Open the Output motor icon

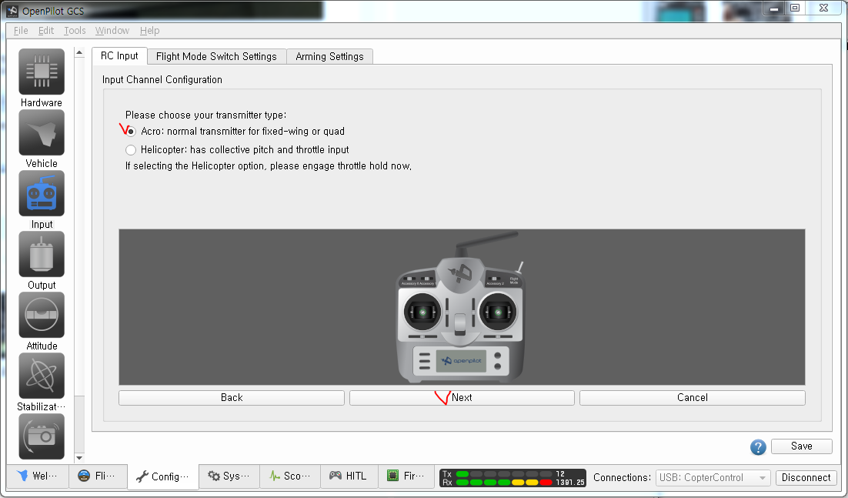(42, 254)
